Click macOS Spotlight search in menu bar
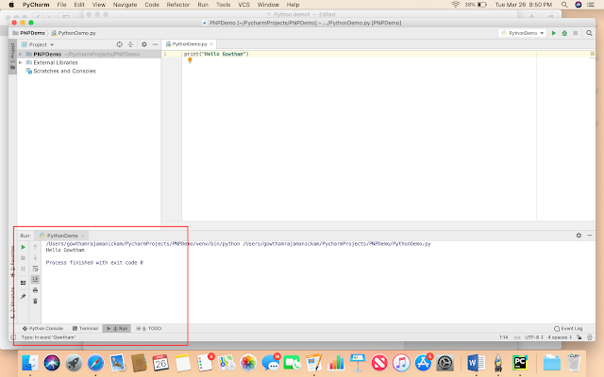Screen dimensions: 604x377 click(564, 5)
